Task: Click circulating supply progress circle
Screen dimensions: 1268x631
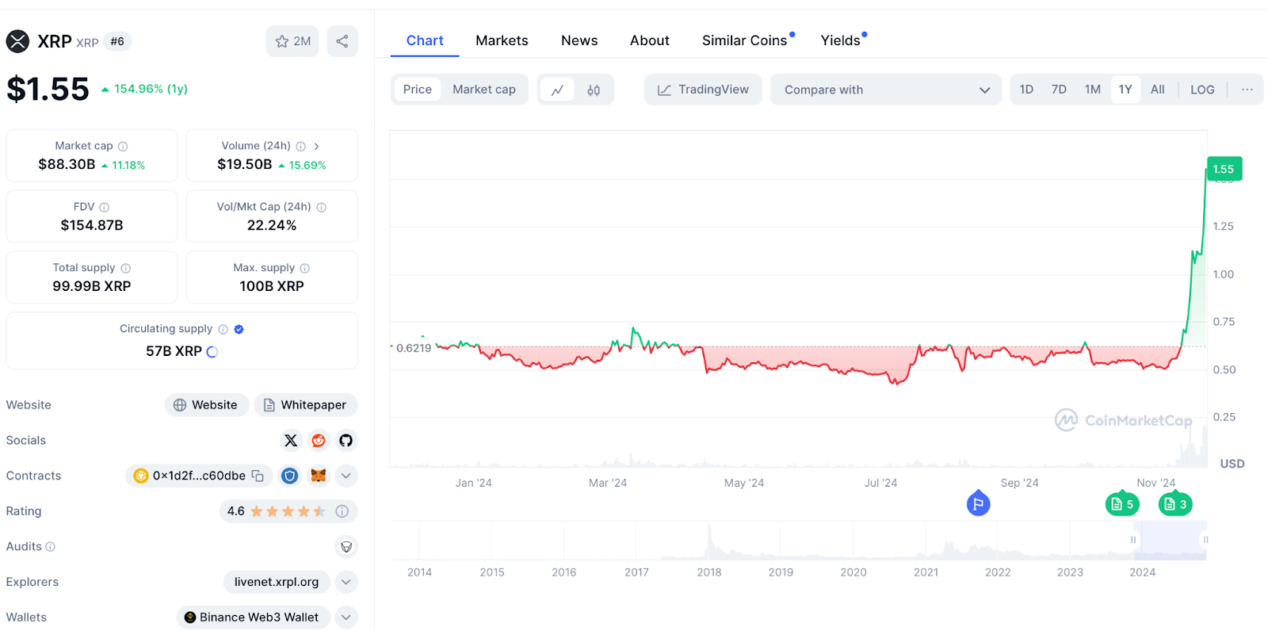Action: tap(212, 352)
